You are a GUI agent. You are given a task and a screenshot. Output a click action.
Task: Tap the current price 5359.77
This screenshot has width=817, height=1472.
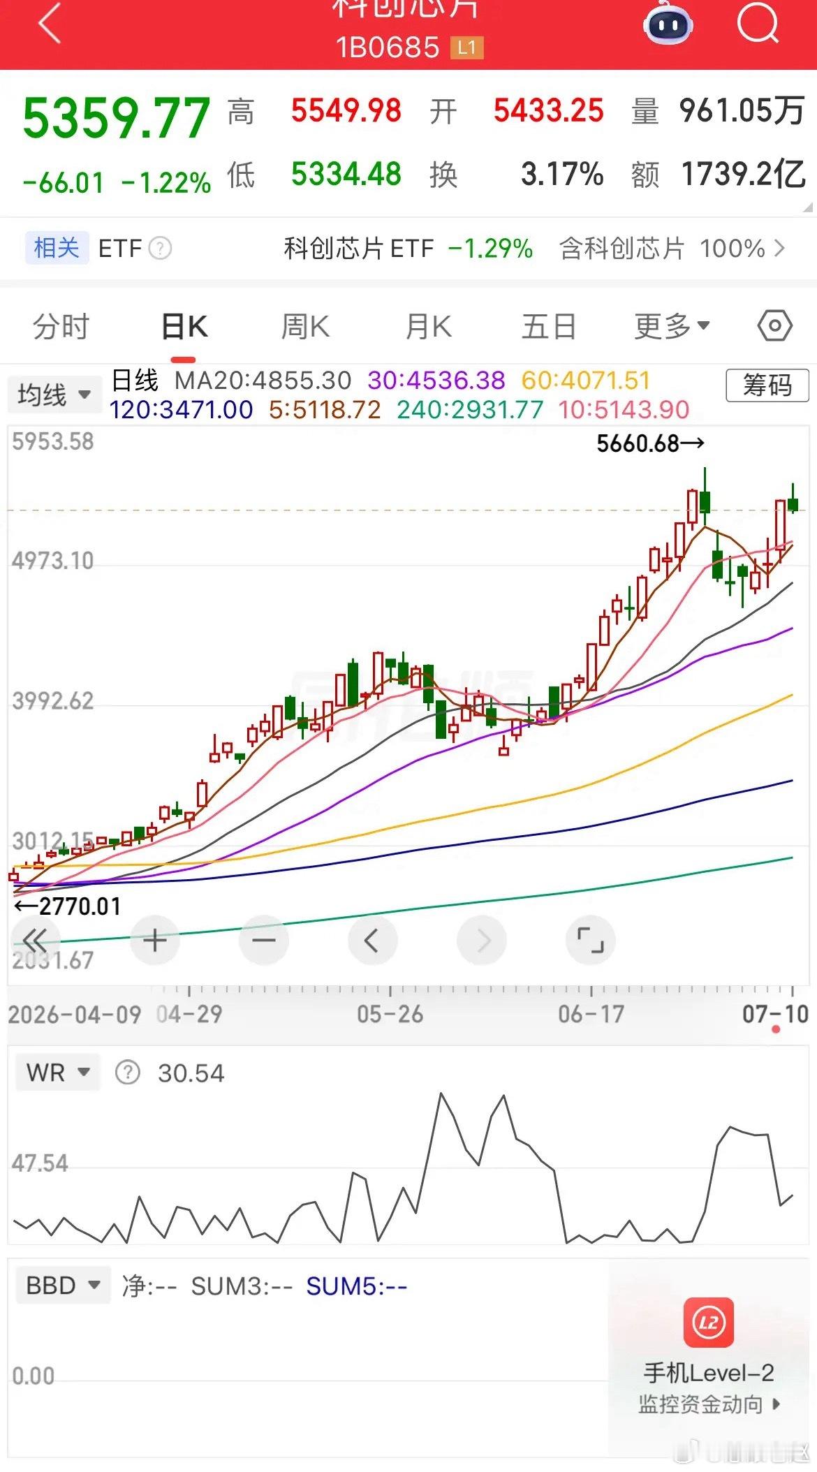click(117, 117)
